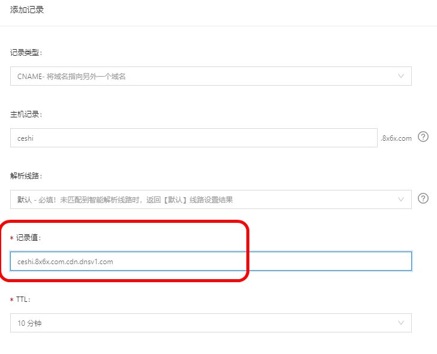Click the 主机记录 field label
Image resolution: width=437 pixels, height=354 pixels.
point(26,114)
